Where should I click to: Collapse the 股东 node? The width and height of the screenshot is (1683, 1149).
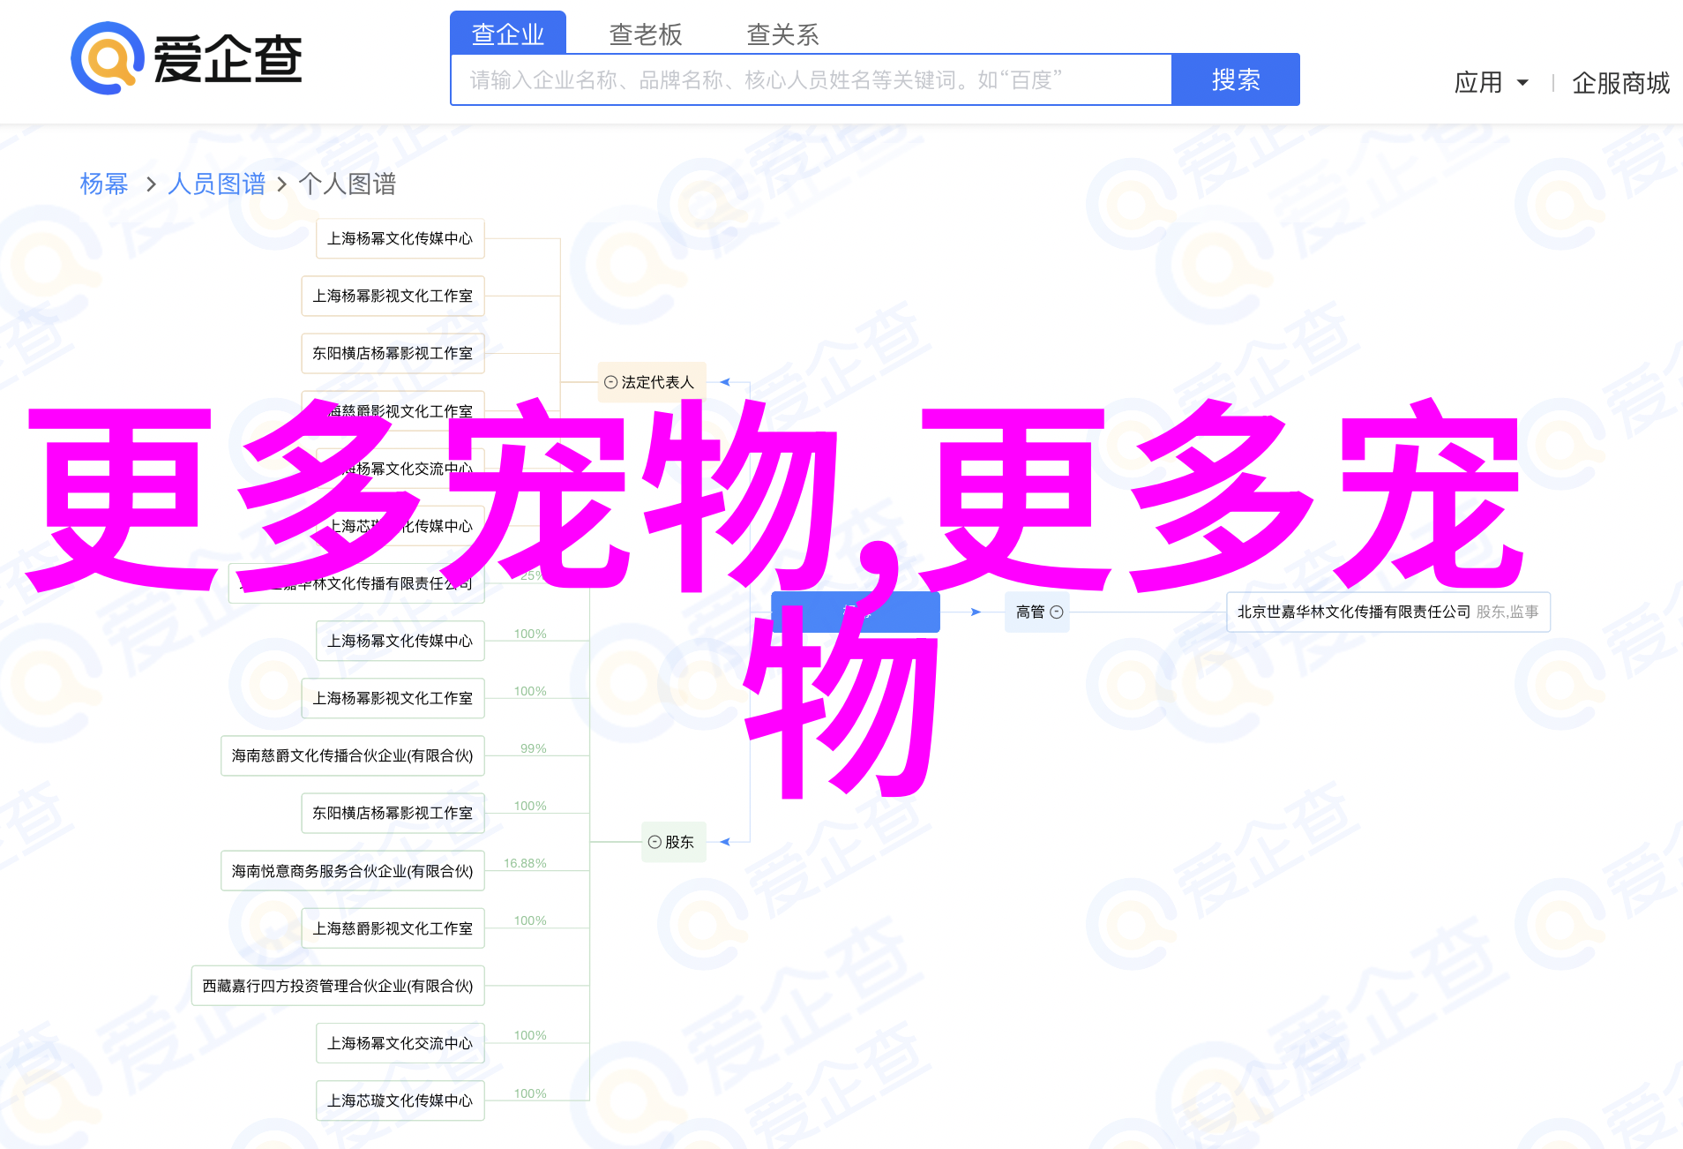(654, 842)
